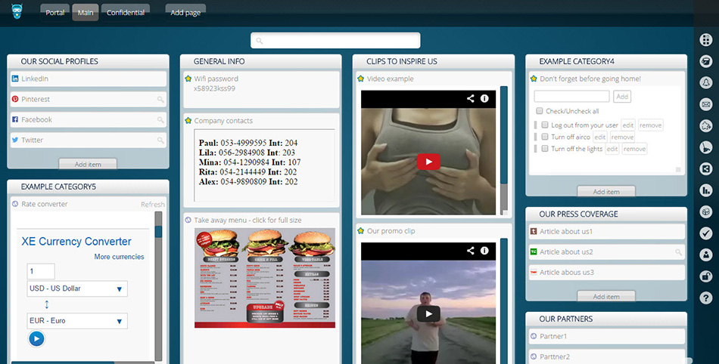The image size is (719, 364).
Task: Click the share icon in right sidebar
Action: click(x=706, y=169)
